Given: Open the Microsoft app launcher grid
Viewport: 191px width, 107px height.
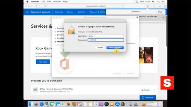Looking at the screenshot, I should click(27, 12).
